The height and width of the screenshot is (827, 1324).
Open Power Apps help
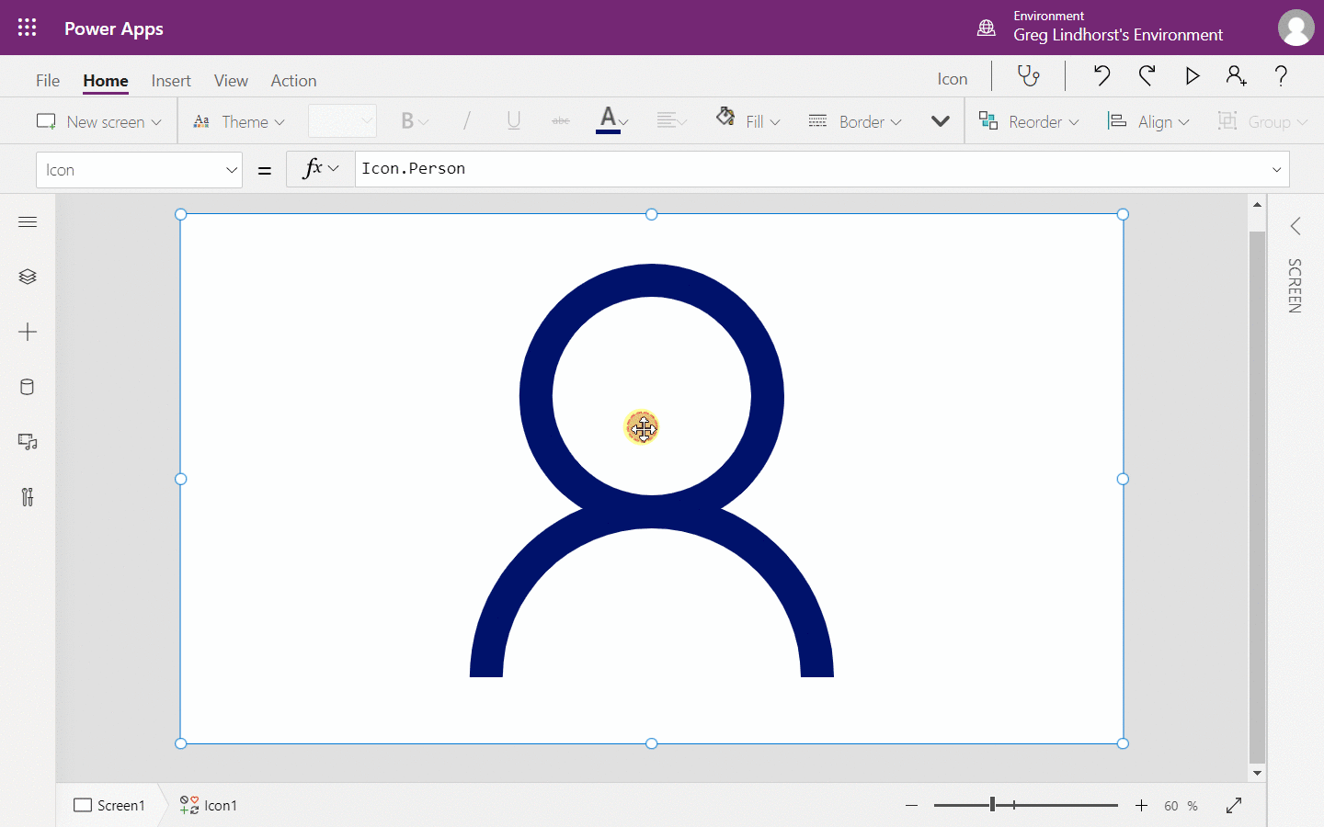pyautogui.click(x=1281, y=76)
